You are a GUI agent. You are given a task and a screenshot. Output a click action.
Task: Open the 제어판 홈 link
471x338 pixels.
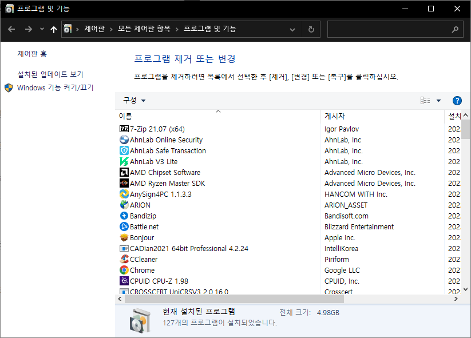pos(32,54)
